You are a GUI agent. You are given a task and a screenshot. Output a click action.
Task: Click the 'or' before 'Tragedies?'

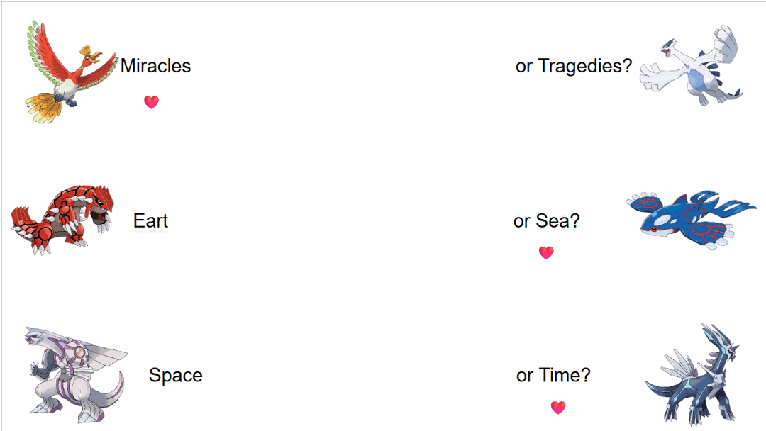[524, 67]
